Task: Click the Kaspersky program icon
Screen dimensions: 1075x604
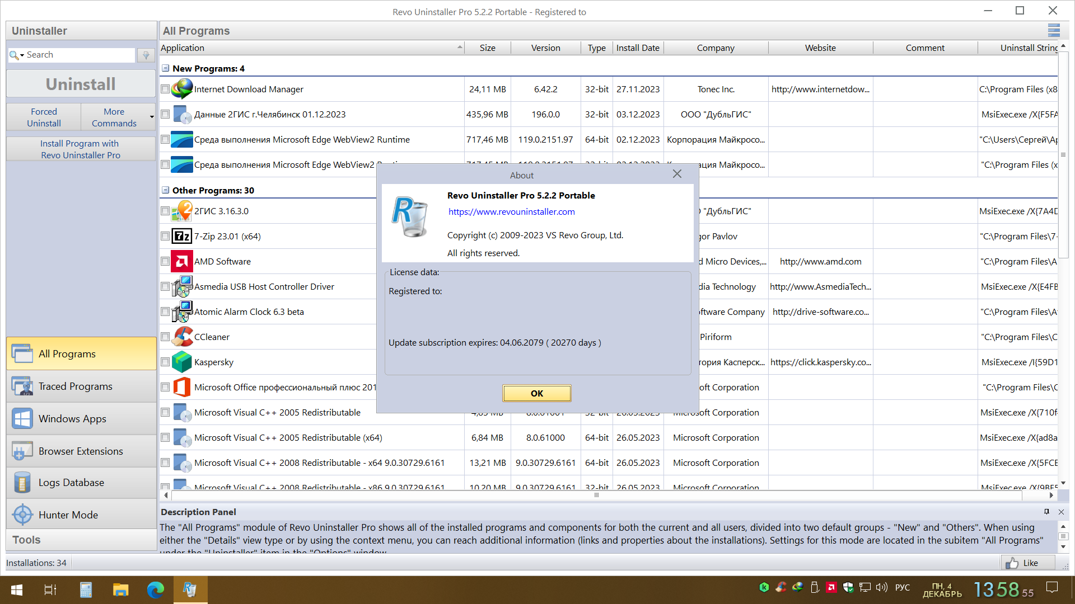Action: point(182,362)
